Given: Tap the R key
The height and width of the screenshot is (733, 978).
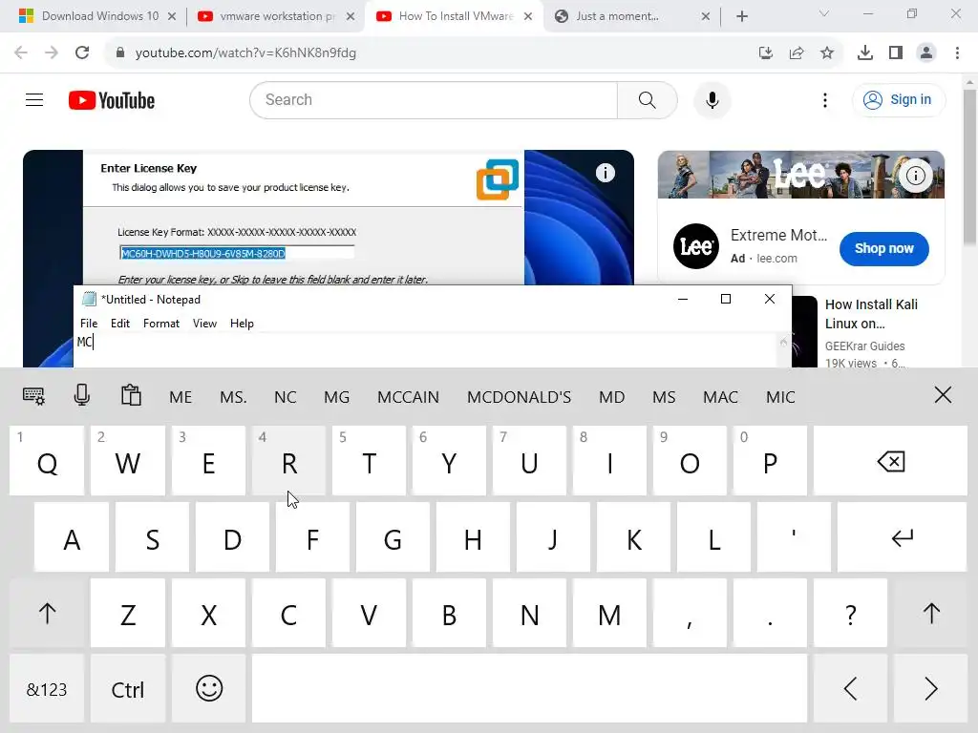Looking at the screenshot, I should pyautogui.click(x=288, y=461).
